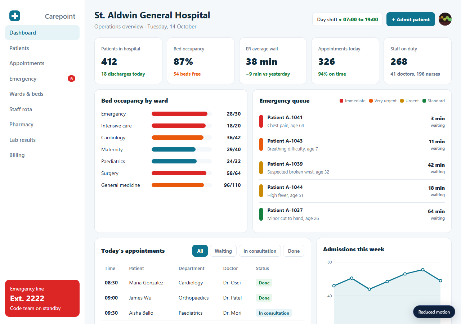Screen dimensions: 461x324
Task: Click Aisha Bello's In consultation status badge
Action: click(x=274, y=313)
